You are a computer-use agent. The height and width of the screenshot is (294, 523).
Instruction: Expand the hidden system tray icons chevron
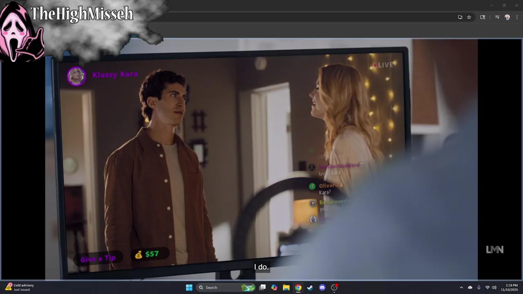[461, 287]
